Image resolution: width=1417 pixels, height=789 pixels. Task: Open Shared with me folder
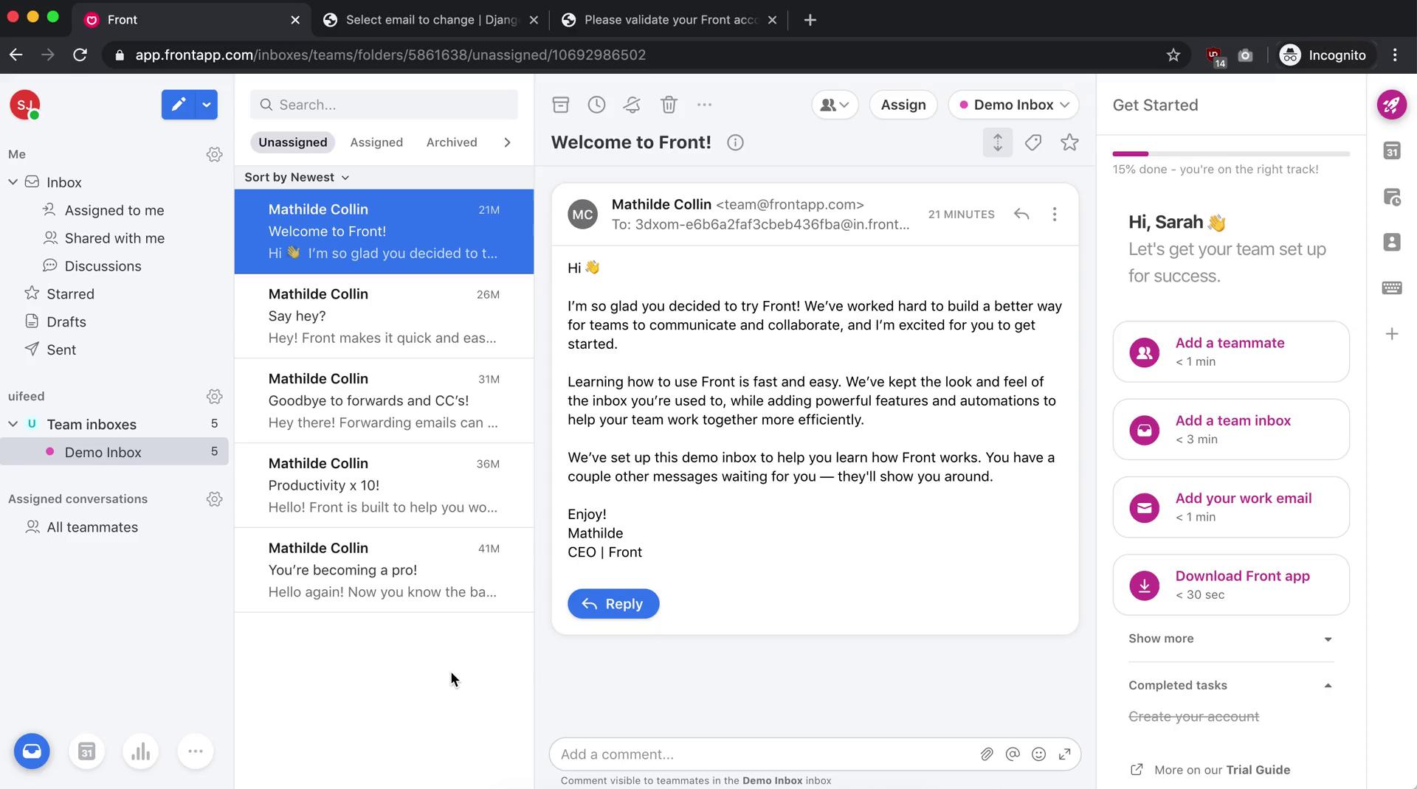click(x=114, y=238)
